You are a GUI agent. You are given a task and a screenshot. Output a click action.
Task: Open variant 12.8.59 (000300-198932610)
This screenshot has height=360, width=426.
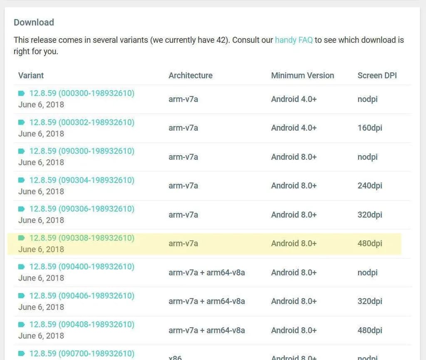tap(82, 94)
